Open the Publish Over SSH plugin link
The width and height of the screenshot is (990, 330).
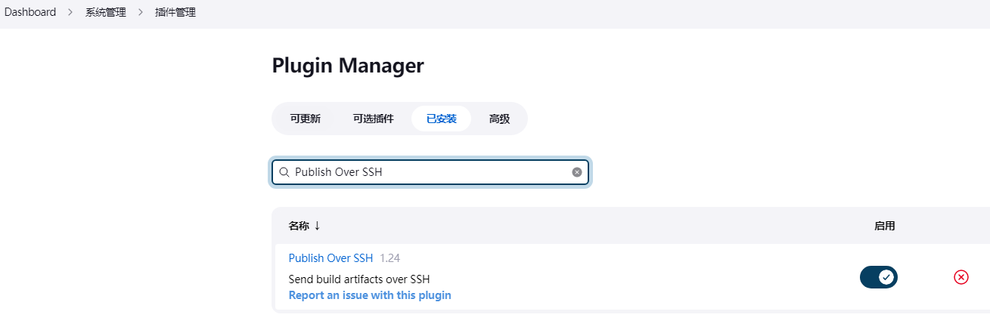331,258
